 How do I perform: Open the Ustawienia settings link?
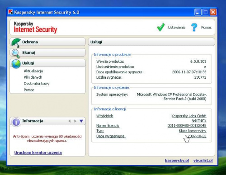pyautogui.click(x=177, y=28)
